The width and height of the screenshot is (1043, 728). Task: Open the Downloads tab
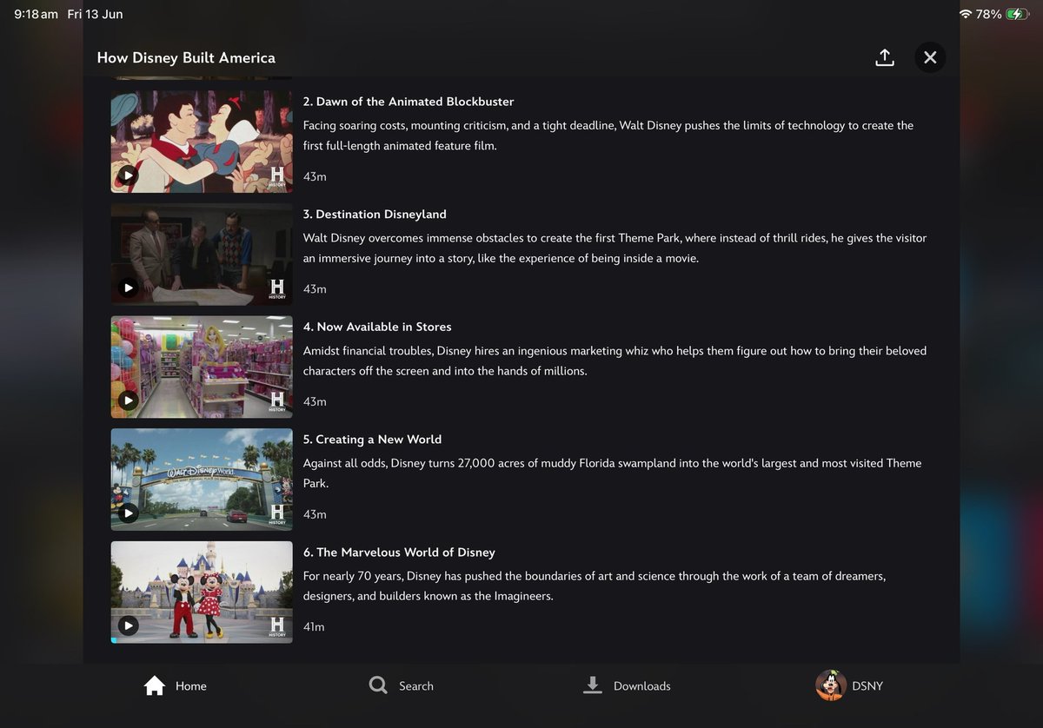pyautogui.click(x=626, y=685)
